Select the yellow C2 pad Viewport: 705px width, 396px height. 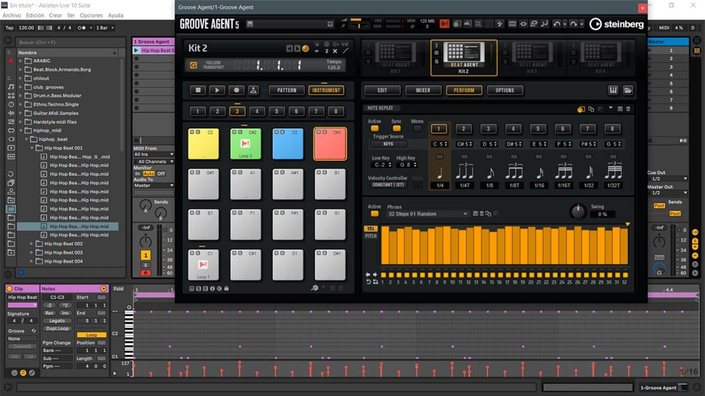[x=203, y=143]
